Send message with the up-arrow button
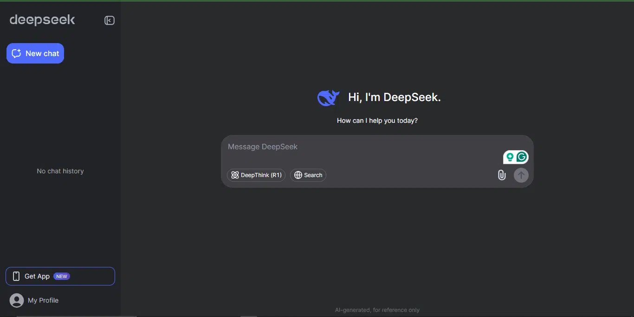The height and width of the screenshot is (317, 634). pos(521,175)
